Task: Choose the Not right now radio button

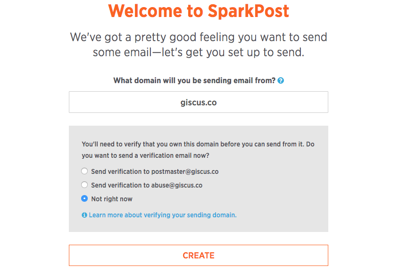Action: coord(84,198)
